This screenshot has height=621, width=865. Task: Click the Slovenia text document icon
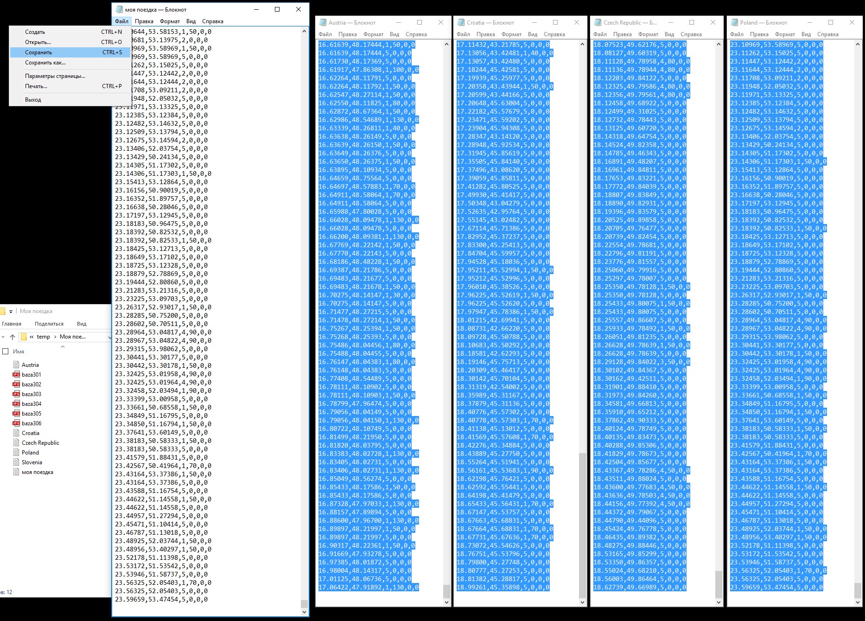16,462
